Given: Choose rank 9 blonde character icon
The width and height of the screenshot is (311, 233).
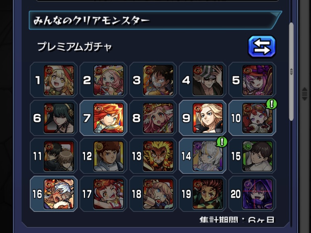Looking at the screenshot, I should tap(208, 118).
